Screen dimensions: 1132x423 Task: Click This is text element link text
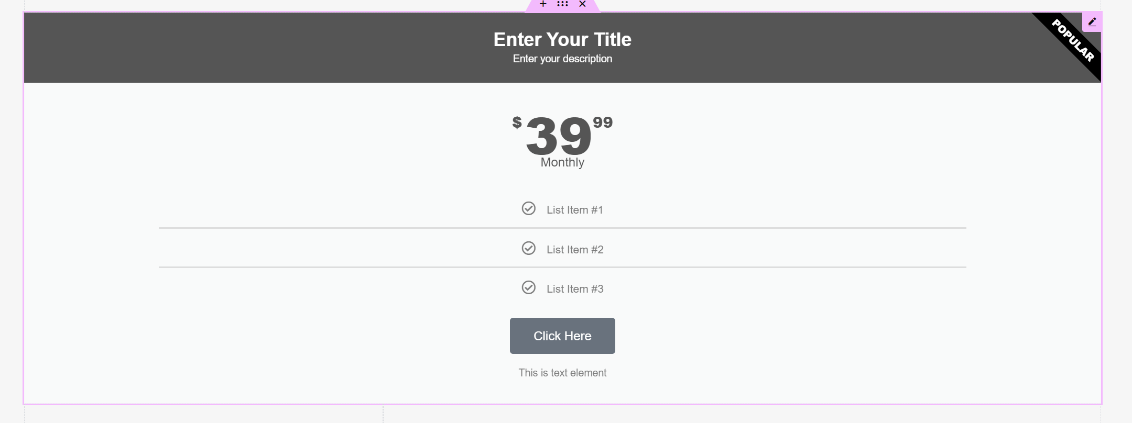[562, 372]
